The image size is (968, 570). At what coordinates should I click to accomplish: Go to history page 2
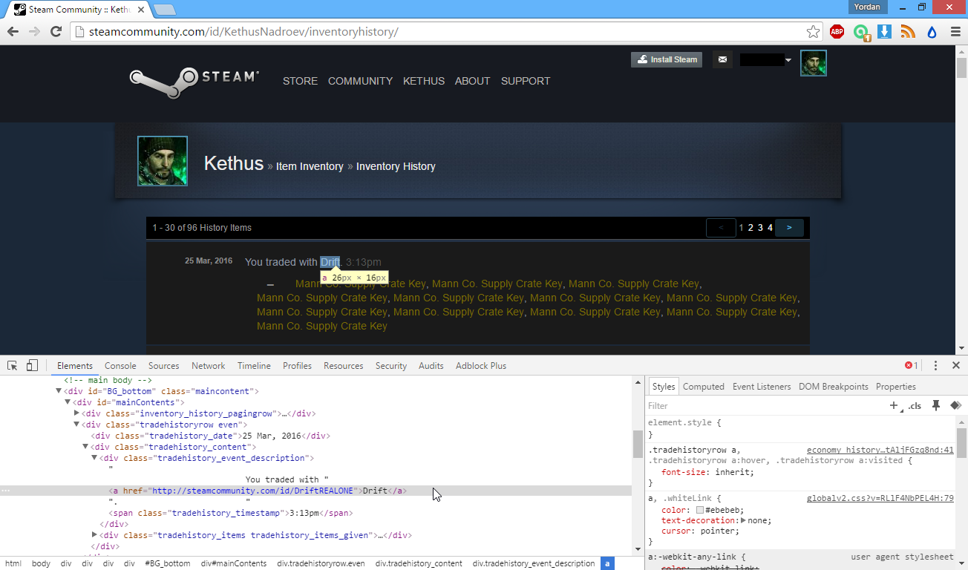[x=750, y=228]
